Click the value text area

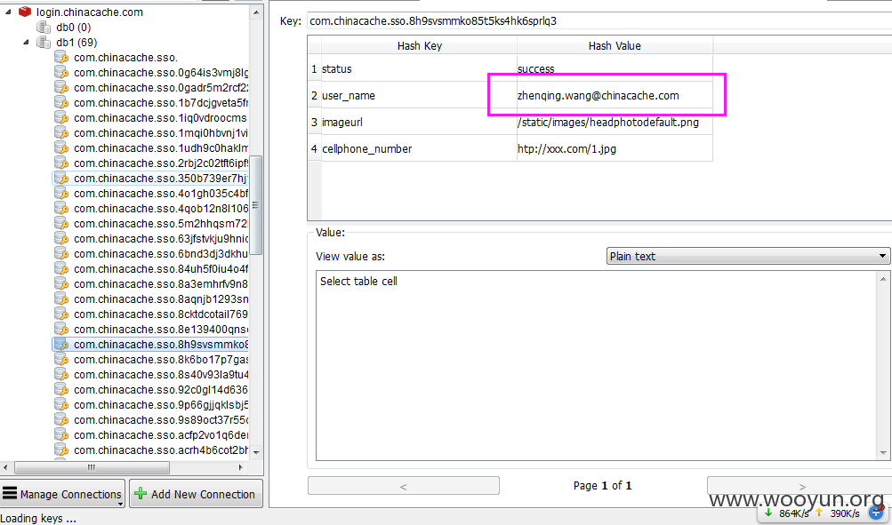(x=598, y=365)
